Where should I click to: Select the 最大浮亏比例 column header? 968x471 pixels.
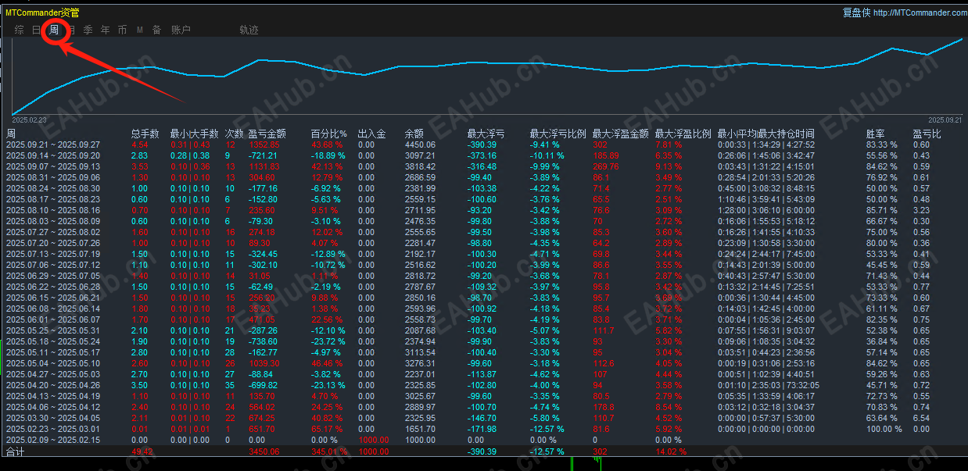coord(557,134)
